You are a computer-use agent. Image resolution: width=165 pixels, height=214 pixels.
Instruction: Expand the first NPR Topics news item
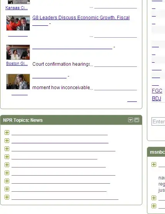pyautogui.click(x=7, y=133)
